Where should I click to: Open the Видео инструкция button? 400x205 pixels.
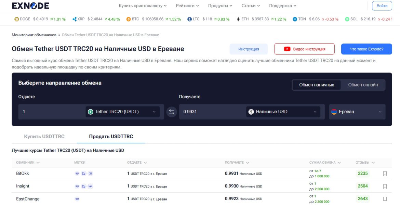(x=304, y=49)
